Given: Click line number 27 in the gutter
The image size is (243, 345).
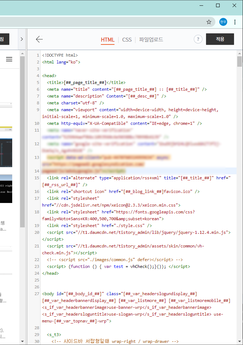Looking at the screenshot, I should (37, 294).
